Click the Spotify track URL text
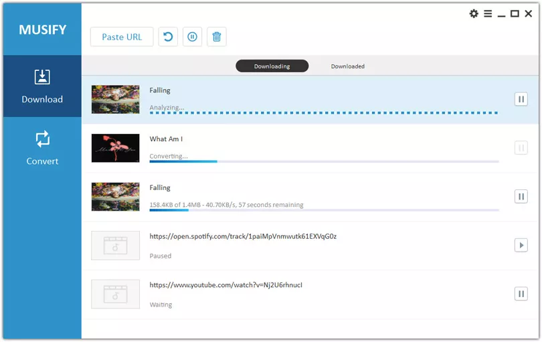This screenshot has height=342, width=542. (243, 236)
